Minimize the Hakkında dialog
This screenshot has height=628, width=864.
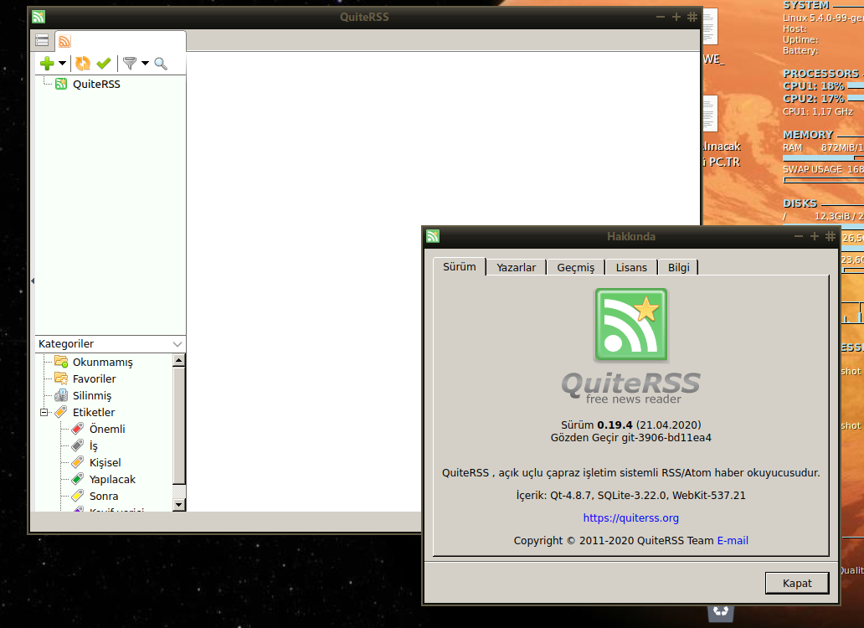tap(799, 236)
